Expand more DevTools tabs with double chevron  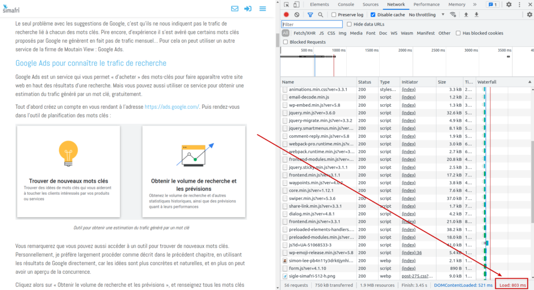coord(474,5)
